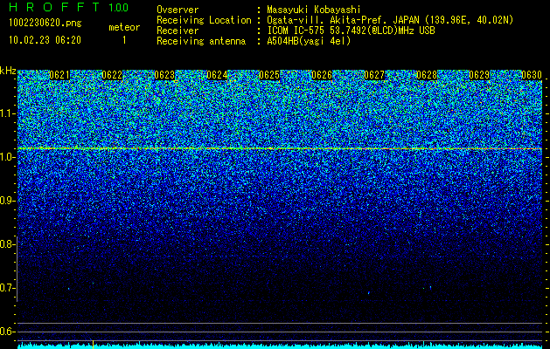Select the timestamp 10.02.23 06:20
Image resolution: width=550 pixels, height=349 pixels.
[45, 40]
